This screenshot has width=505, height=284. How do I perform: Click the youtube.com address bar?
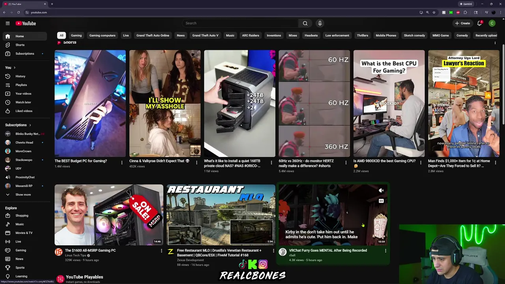(221, 13)
